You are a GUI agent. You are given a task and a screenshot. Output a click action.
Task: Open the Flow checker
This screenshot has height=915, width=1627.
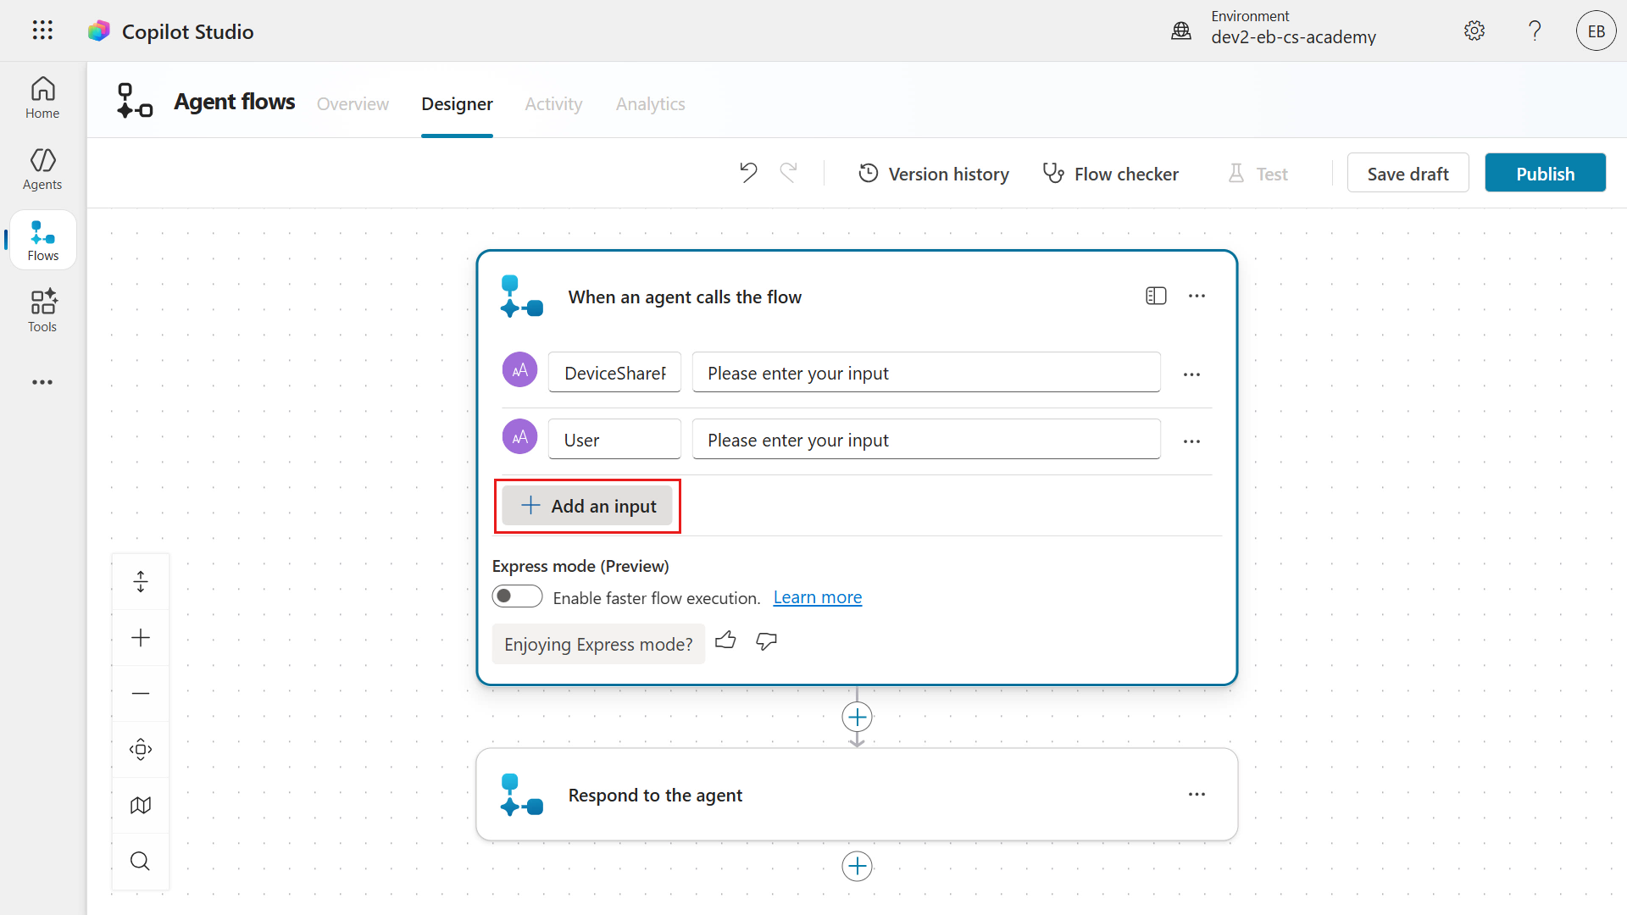(1110, 174)
